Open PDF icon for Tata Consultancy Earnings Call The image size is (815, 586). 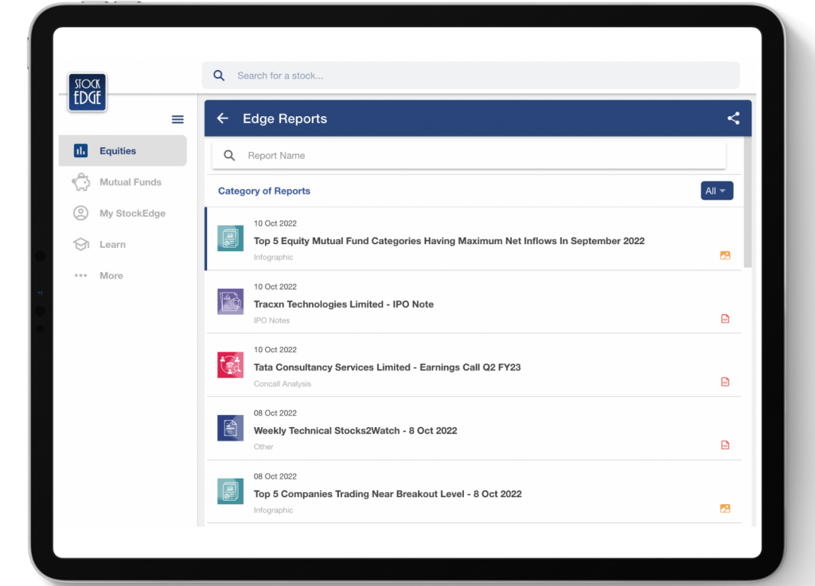click(x=725, y=382)
